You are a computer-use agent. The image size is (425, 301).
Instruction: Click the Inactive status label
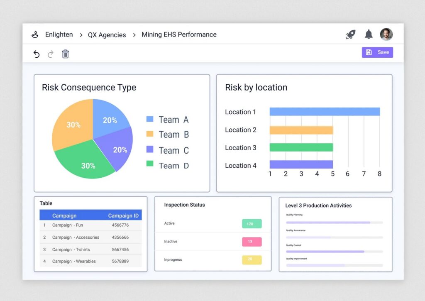171,241
